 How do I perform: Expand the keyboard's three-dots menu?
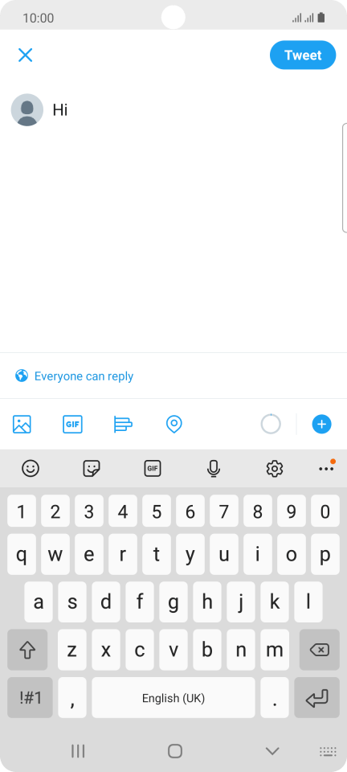(326, 468)
